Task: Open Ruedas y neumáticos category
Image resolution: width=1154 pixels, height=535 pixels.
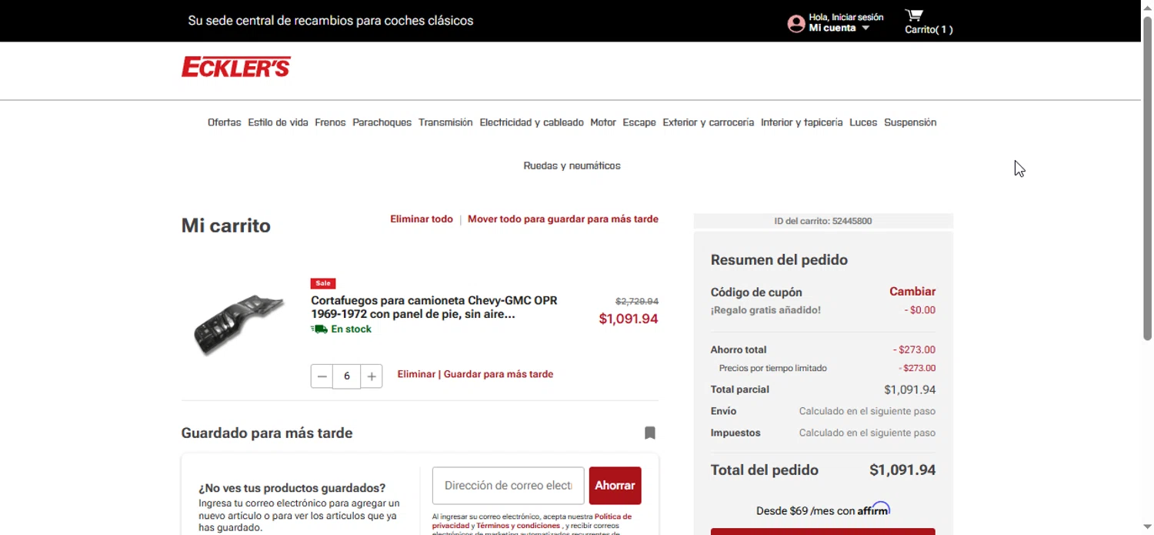Action: [x=572, y=166]
